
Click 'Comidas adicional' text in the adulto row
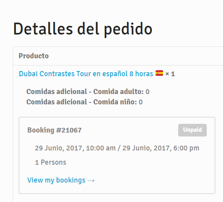coord(57,91)
